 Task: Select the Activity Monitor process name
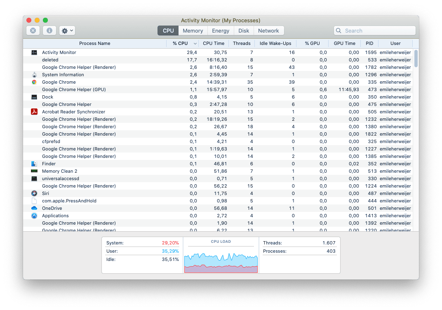59,52
